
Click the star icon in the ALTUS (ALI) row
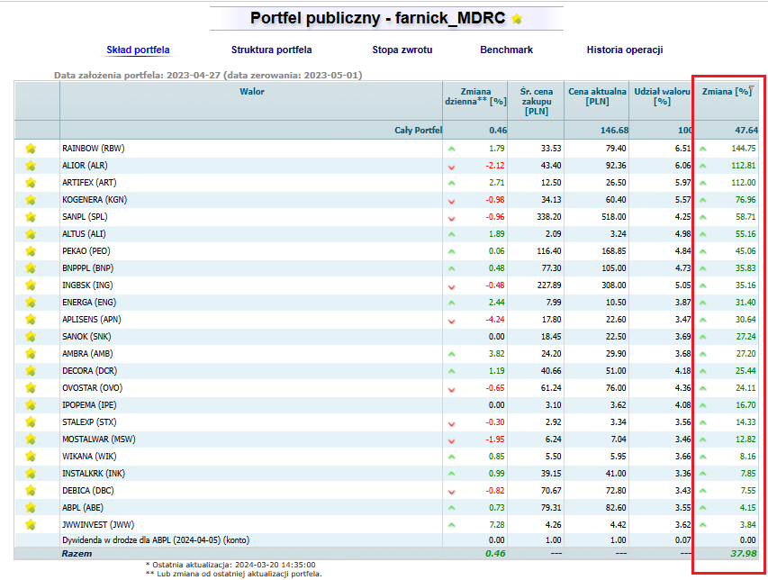[x=31, y=234]
